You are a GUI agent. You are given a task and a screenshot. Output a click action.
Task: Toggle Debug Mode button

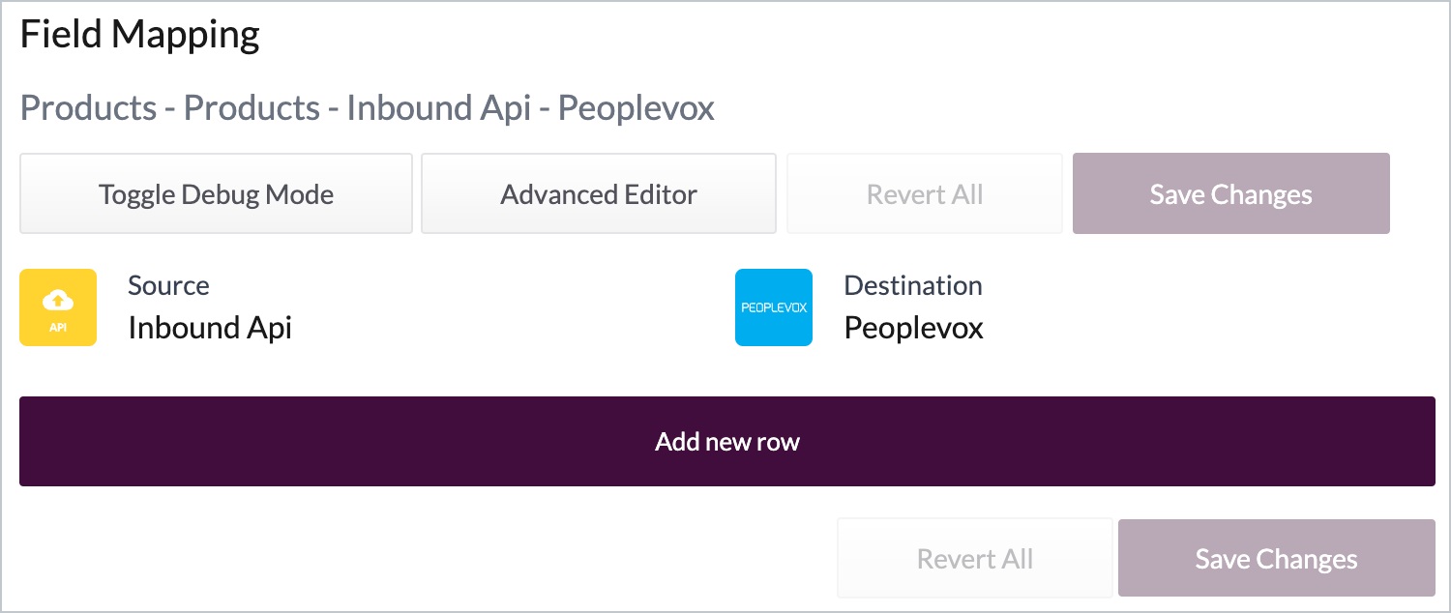click(x=217, y=194)
